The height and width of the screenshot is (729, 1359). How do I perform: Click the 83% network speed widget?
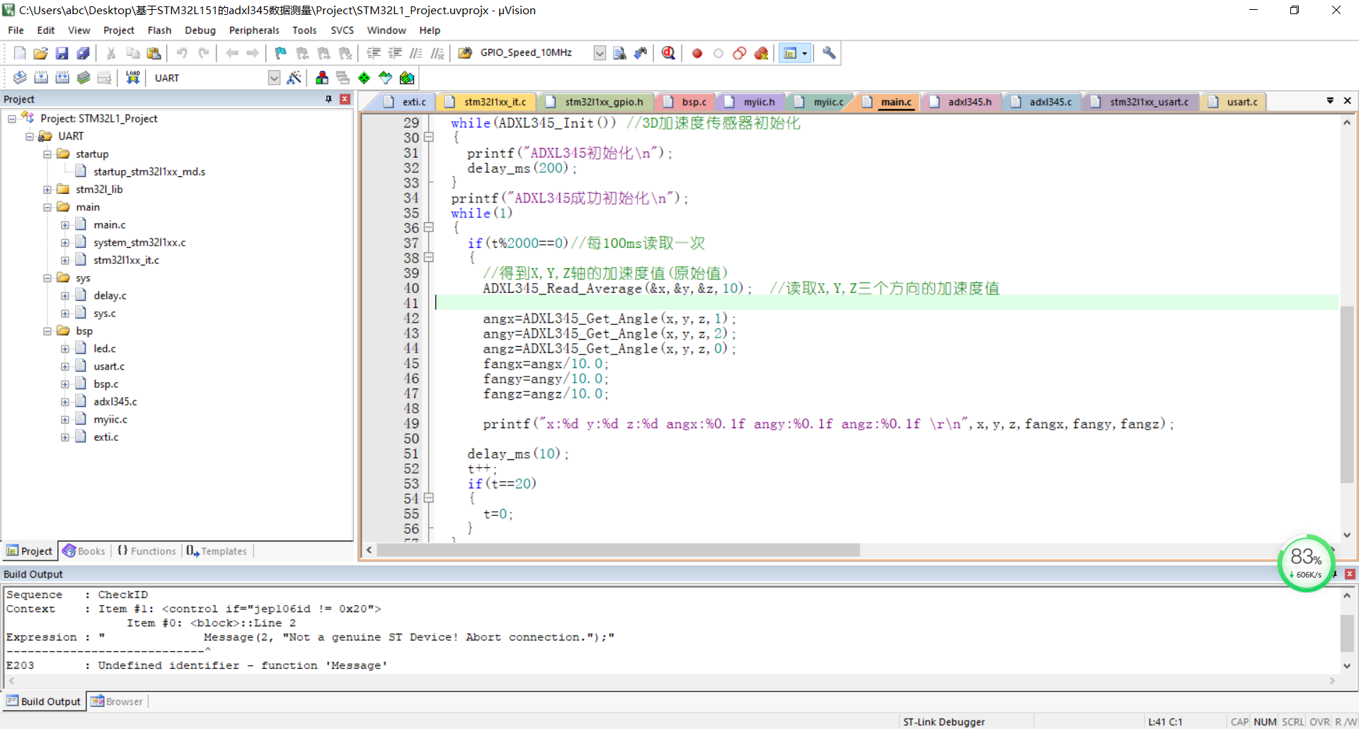click(1306, 563)
